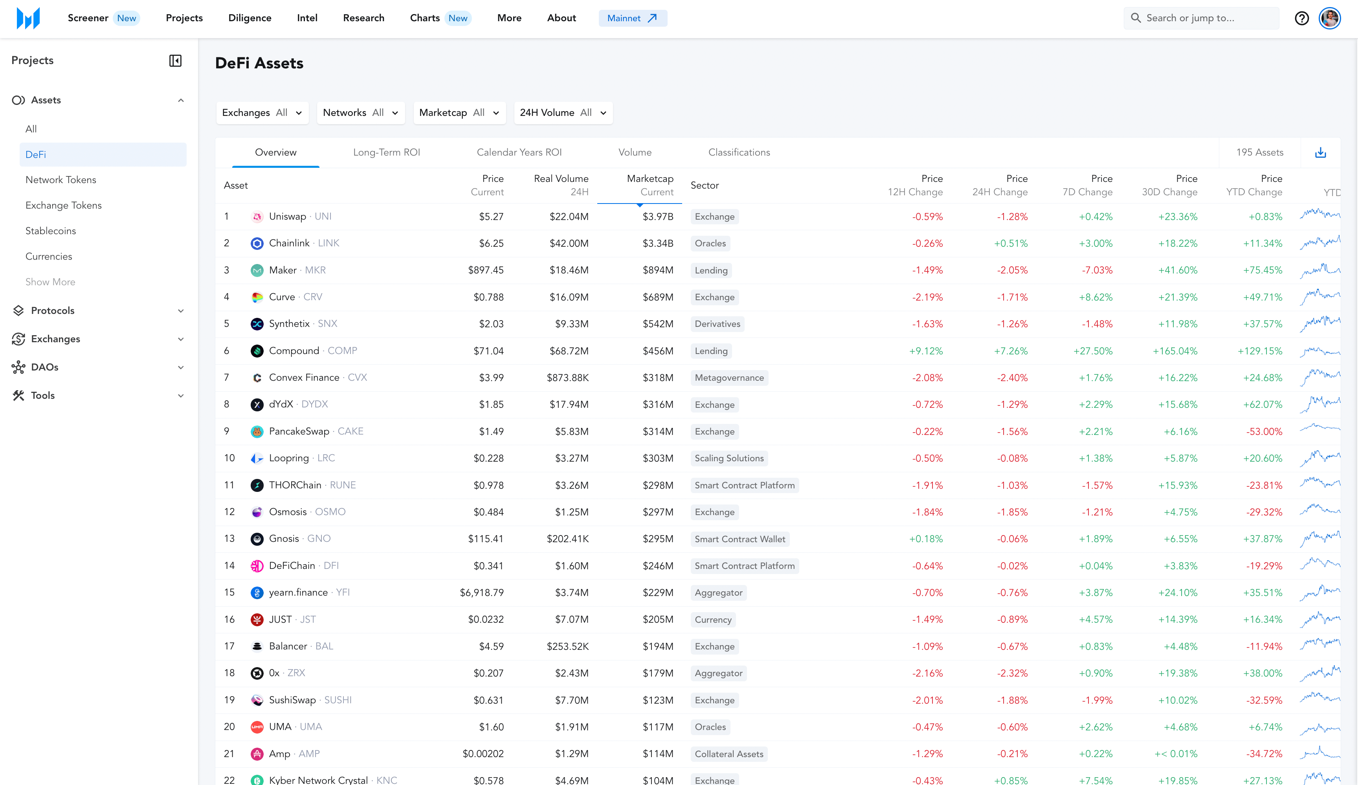The image size is (1358, 785).
Task: Click the Mainnet link button
Action: (x=632, y=18)
